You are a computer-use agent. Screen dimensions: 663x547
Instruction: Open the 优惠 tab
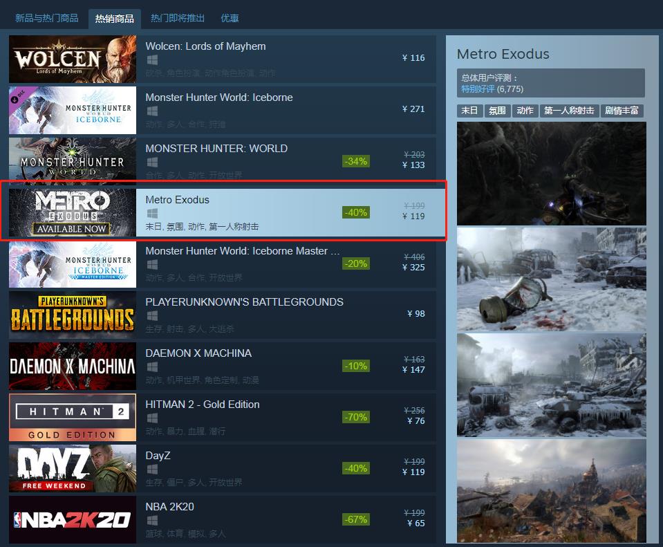pyautogui.click(x=230, y=18)
